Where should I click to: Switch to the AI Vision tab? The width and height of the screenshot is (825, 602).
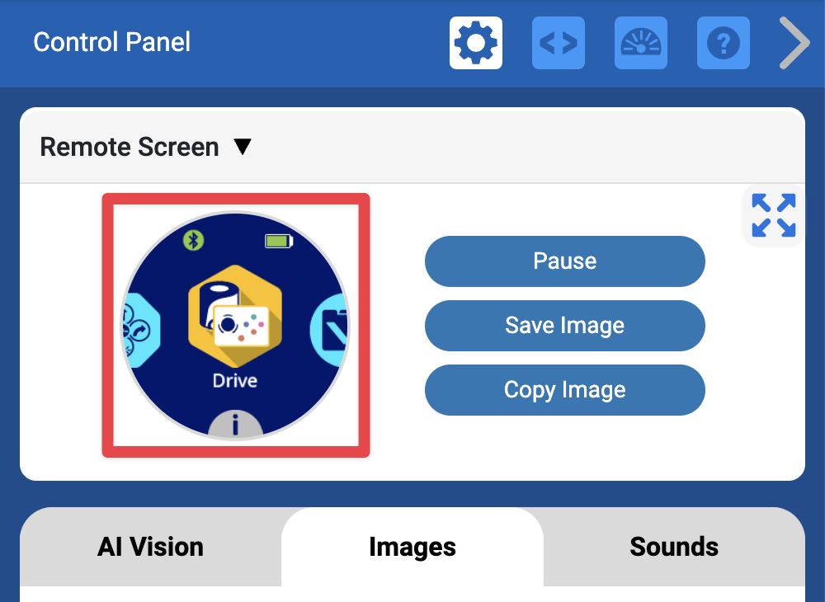[x=150, y=547]
